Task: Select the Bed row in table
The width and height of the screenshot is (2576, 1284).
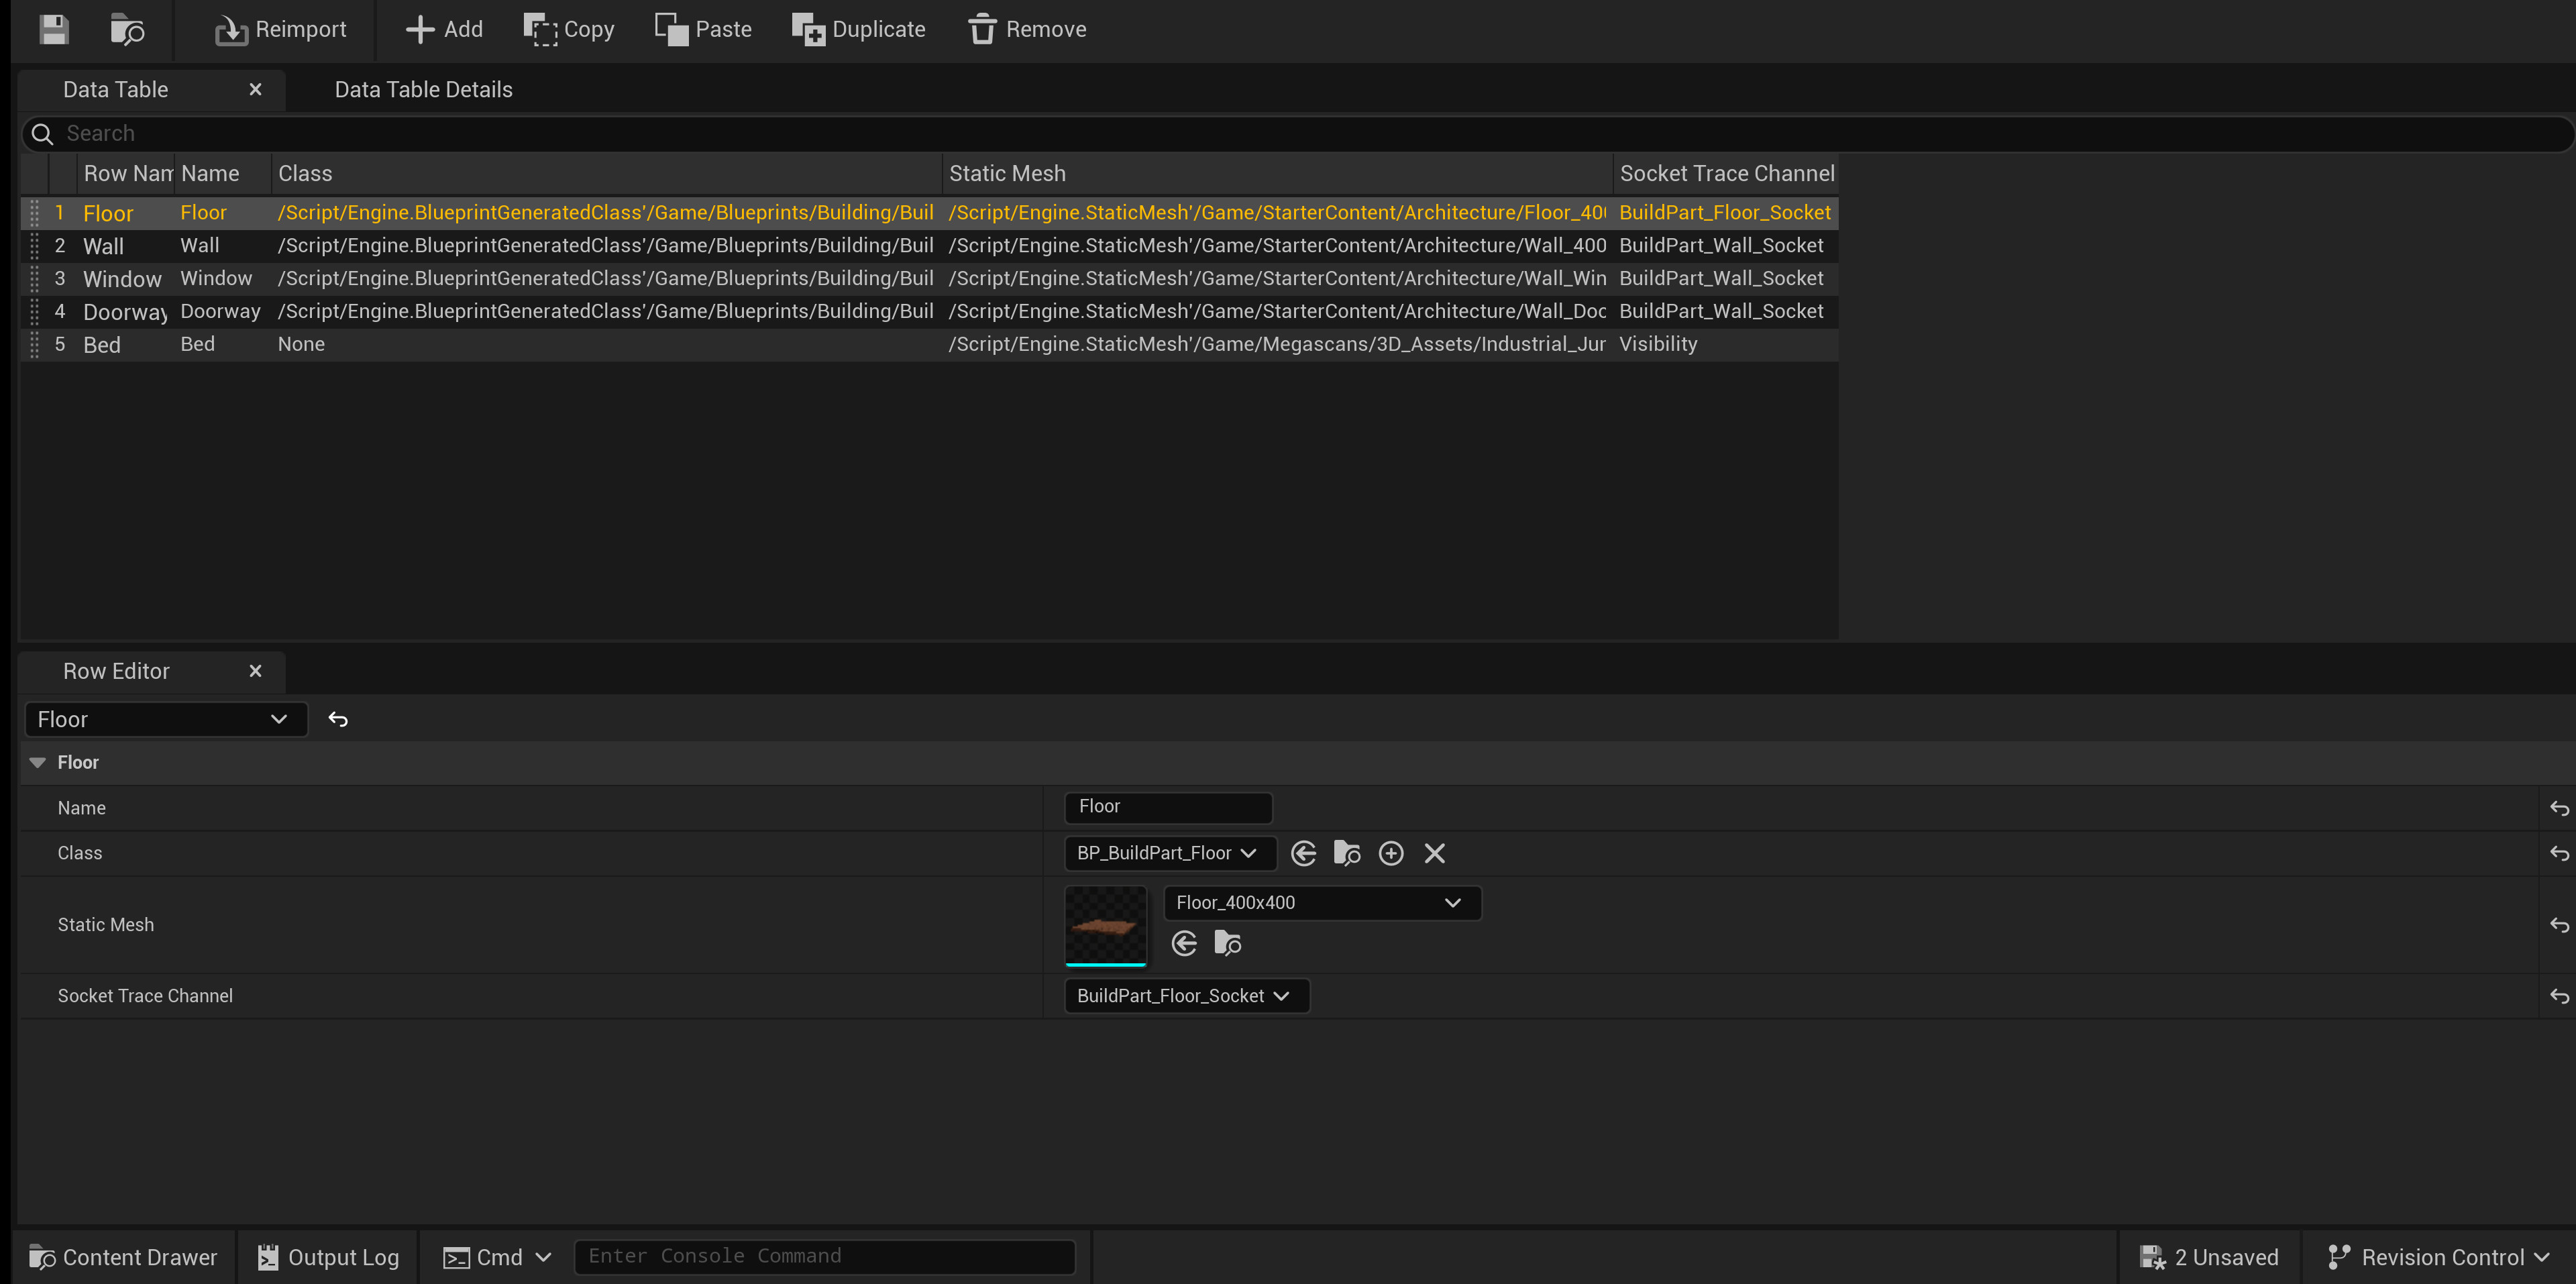Action: tap(102, 345)
